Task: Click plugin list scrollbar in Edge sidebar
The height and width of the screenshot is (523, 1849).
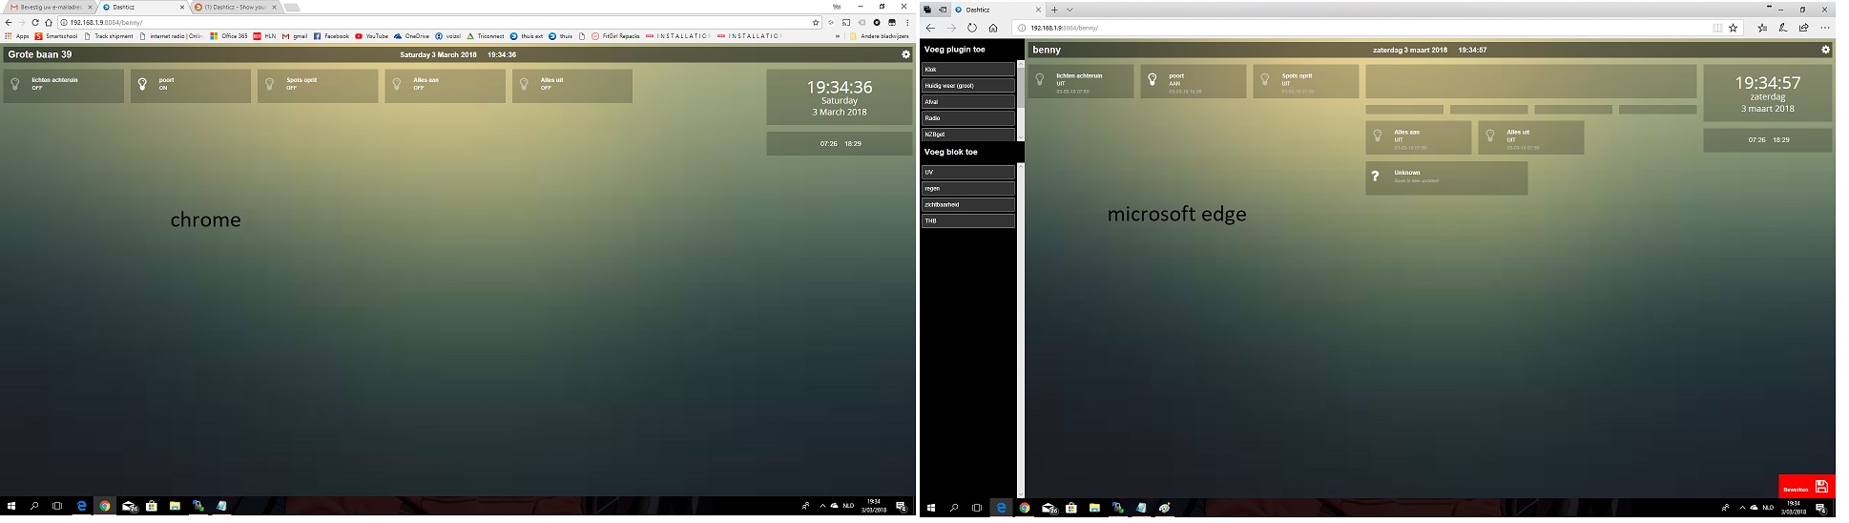Action: pyautogui.click(x=1021, y=89)
